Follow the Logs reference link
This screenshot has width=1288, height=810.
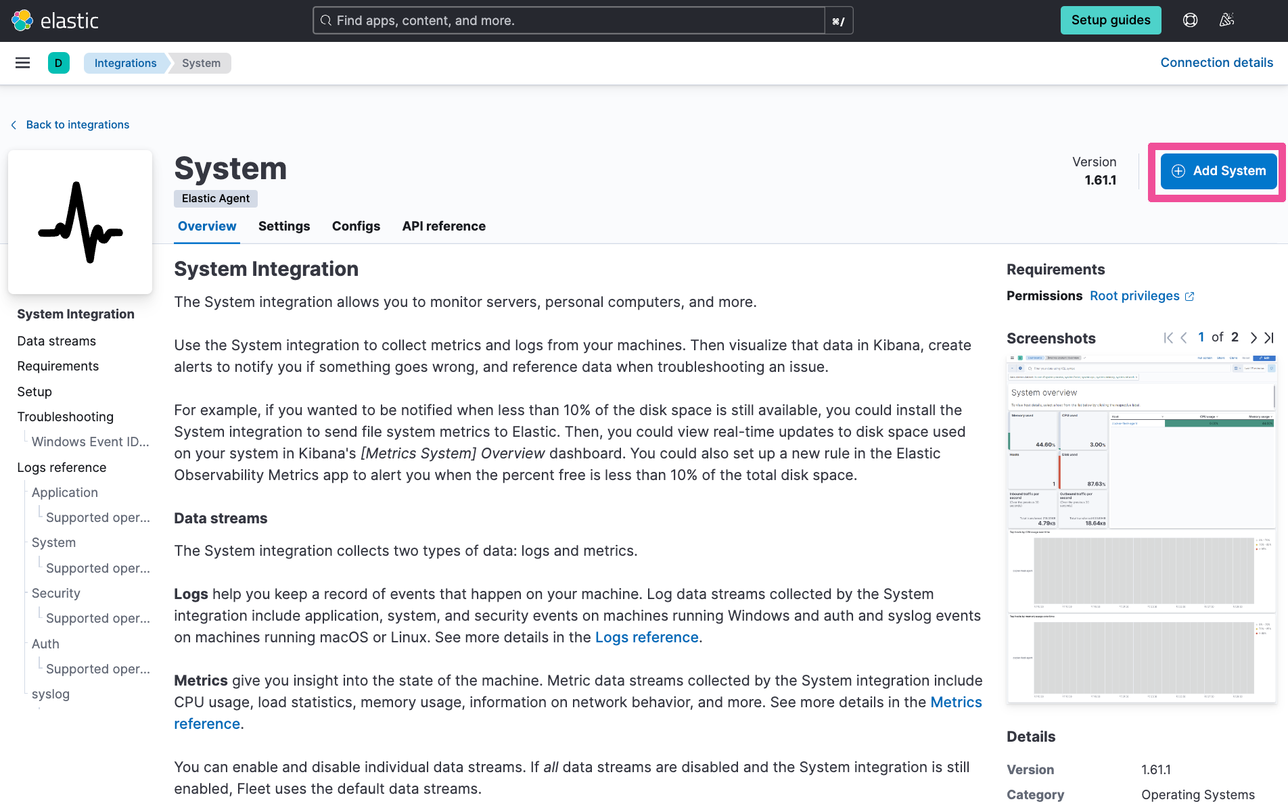point(647,637)
